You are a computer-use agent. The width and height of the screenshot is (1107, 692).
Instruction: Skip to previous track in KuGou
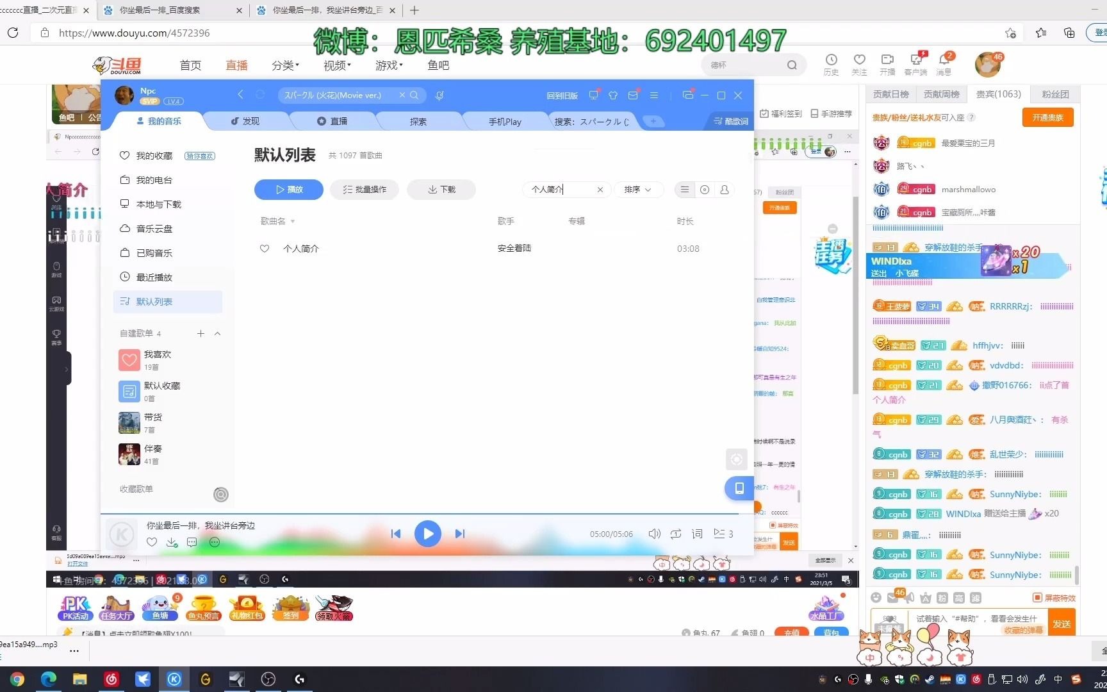(x=396, y=534)
